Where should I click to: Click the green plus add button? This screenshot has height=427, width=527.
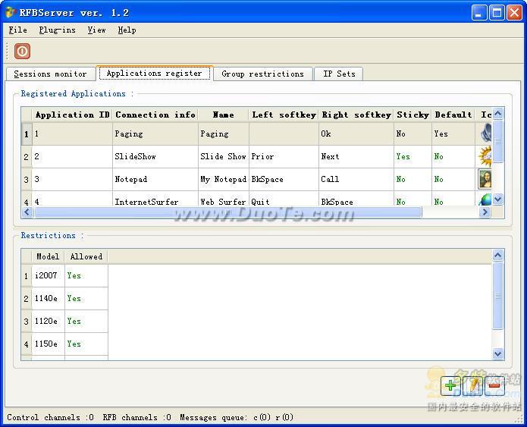(450, 385)
